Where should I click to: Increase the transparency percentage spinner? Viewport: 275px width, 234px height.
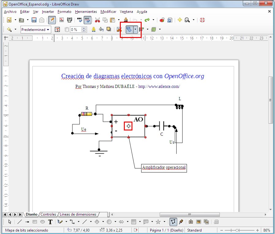84,28
